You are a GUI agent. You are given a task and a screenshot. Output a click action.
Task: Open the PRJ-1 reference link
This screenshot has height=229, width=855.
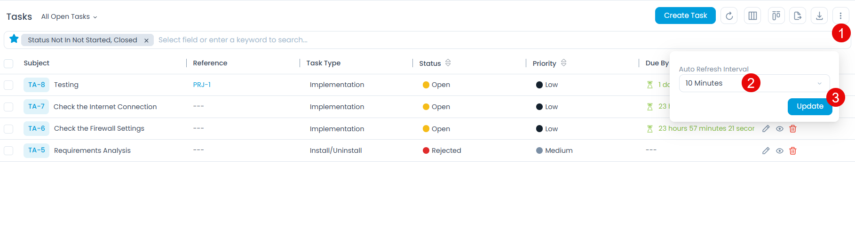point(202,85)
